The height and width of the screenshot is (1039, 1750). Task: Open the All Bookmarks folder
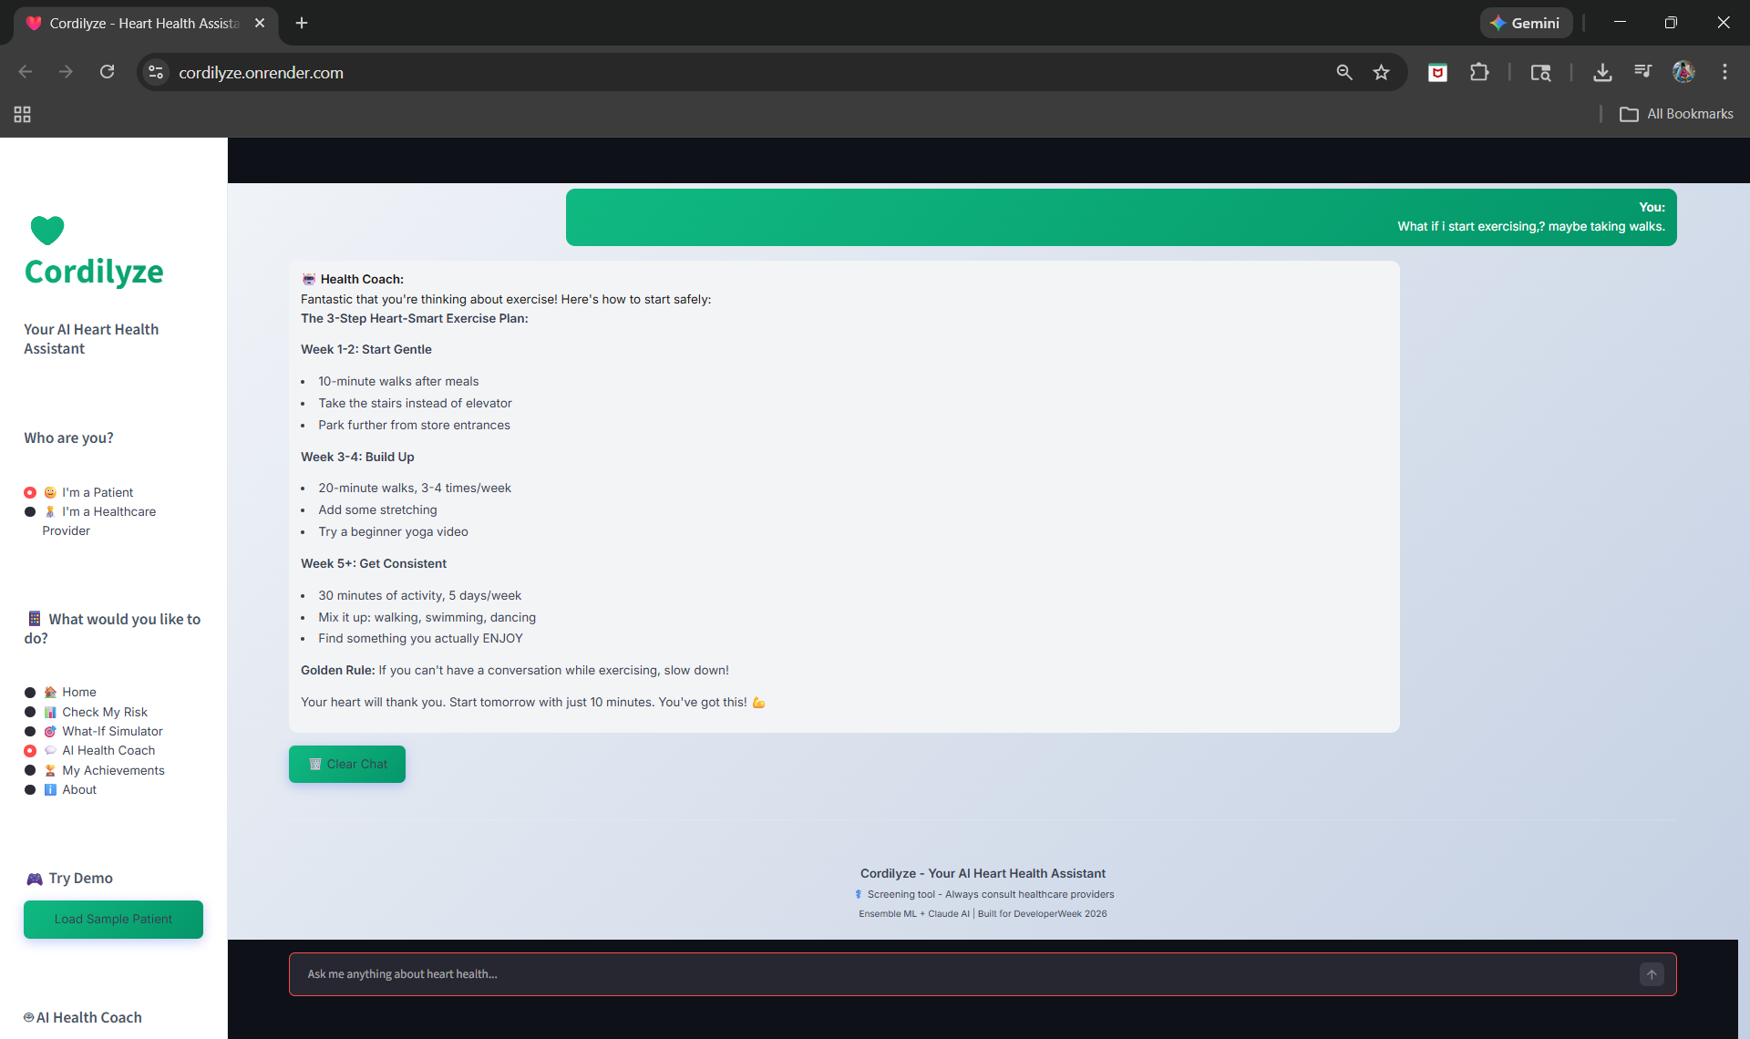[1676, 115]
